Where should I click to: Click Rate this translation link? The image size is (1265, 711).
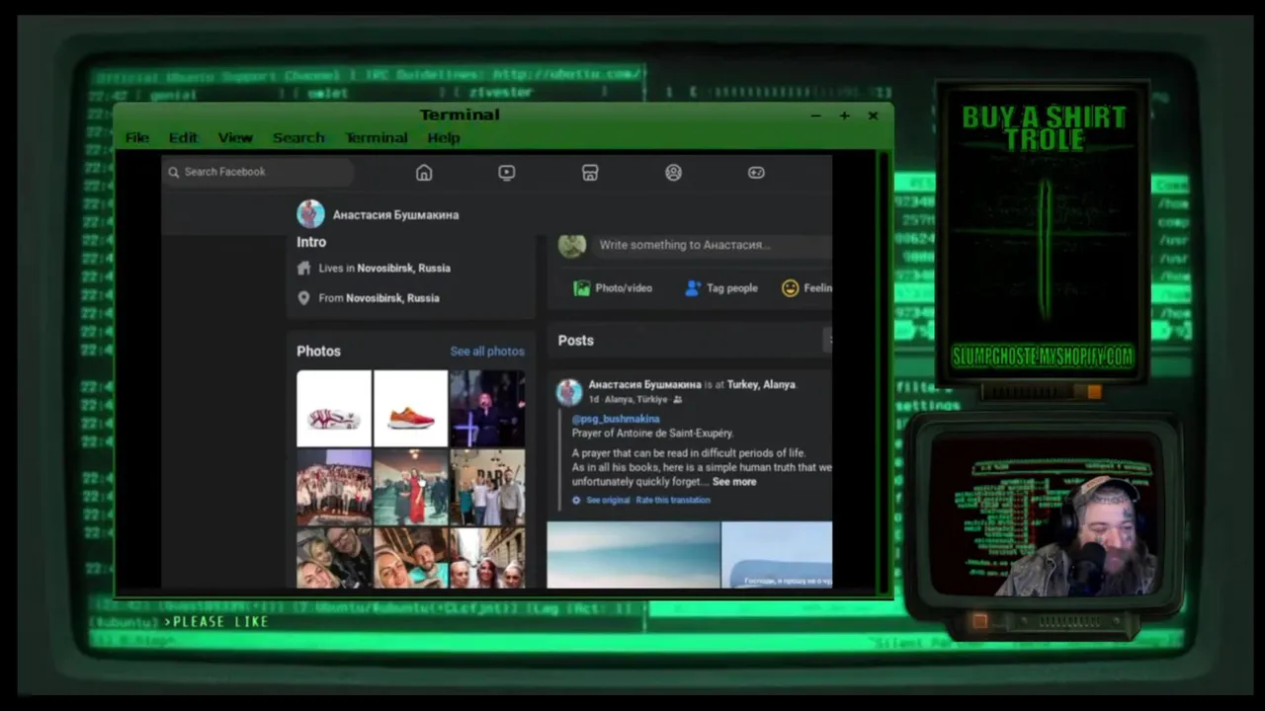pos(673,501)
